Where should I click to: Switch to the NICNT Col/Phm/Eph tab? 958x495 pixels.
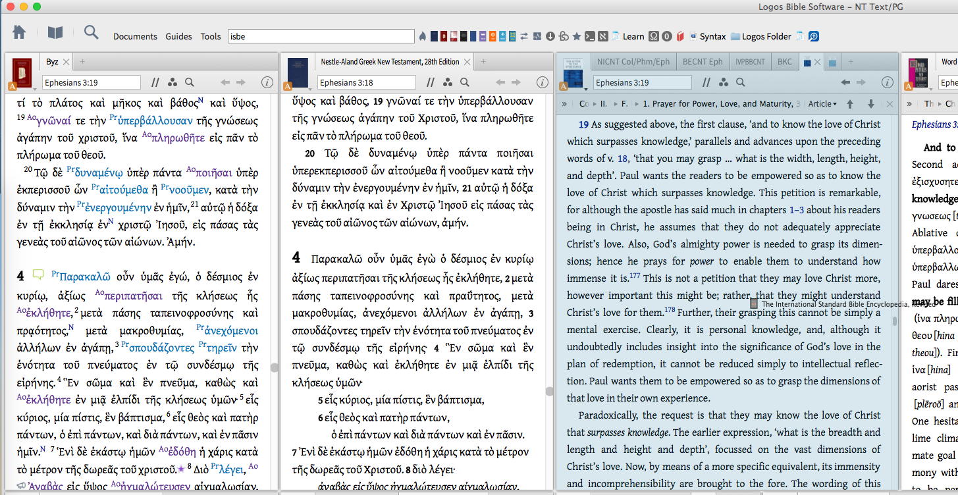pyautogui.click(x=633, y=62)
